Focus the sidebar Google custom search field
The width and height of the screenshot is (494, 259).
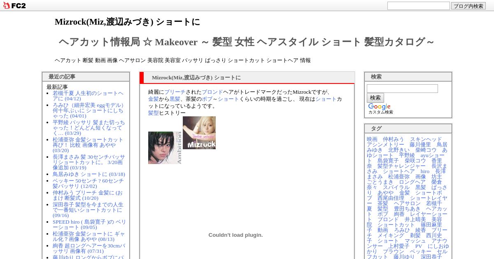pos(402,89)
